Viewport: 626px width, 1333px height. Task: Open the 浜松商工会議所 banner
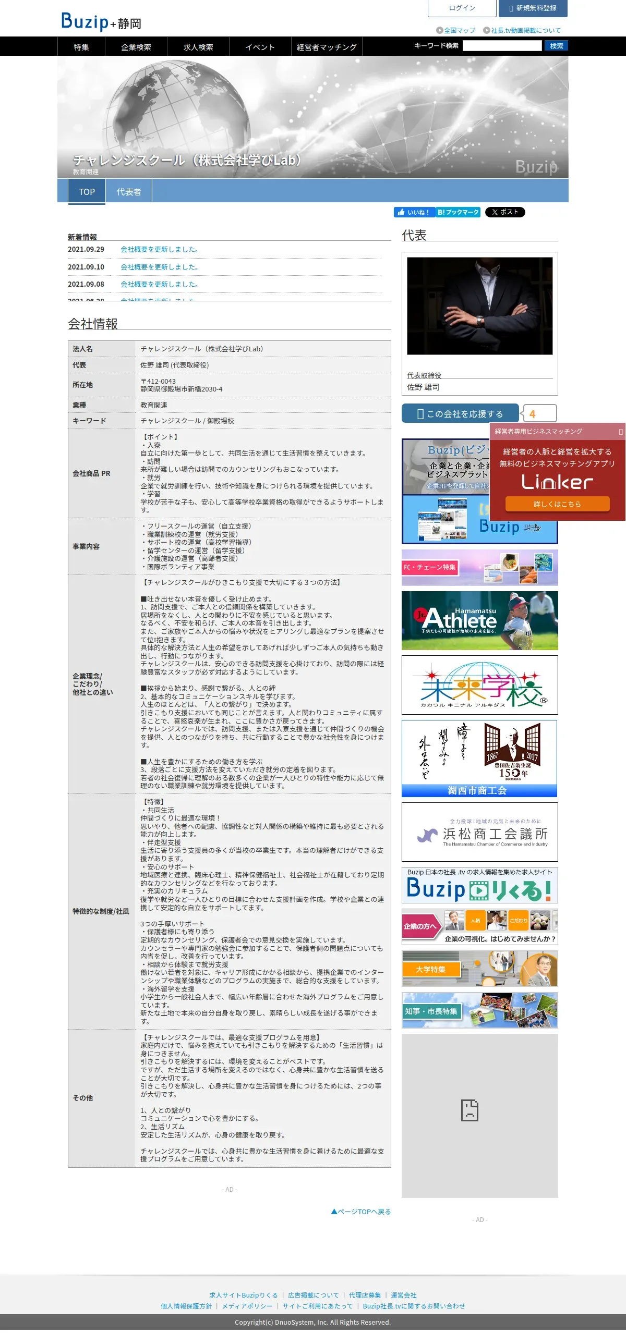[x=479, y=832]
